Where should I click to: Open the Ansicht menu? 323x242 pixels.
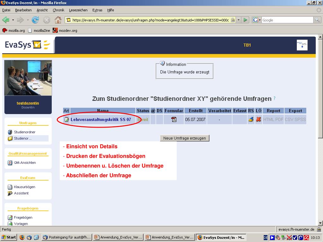point(42,10)
